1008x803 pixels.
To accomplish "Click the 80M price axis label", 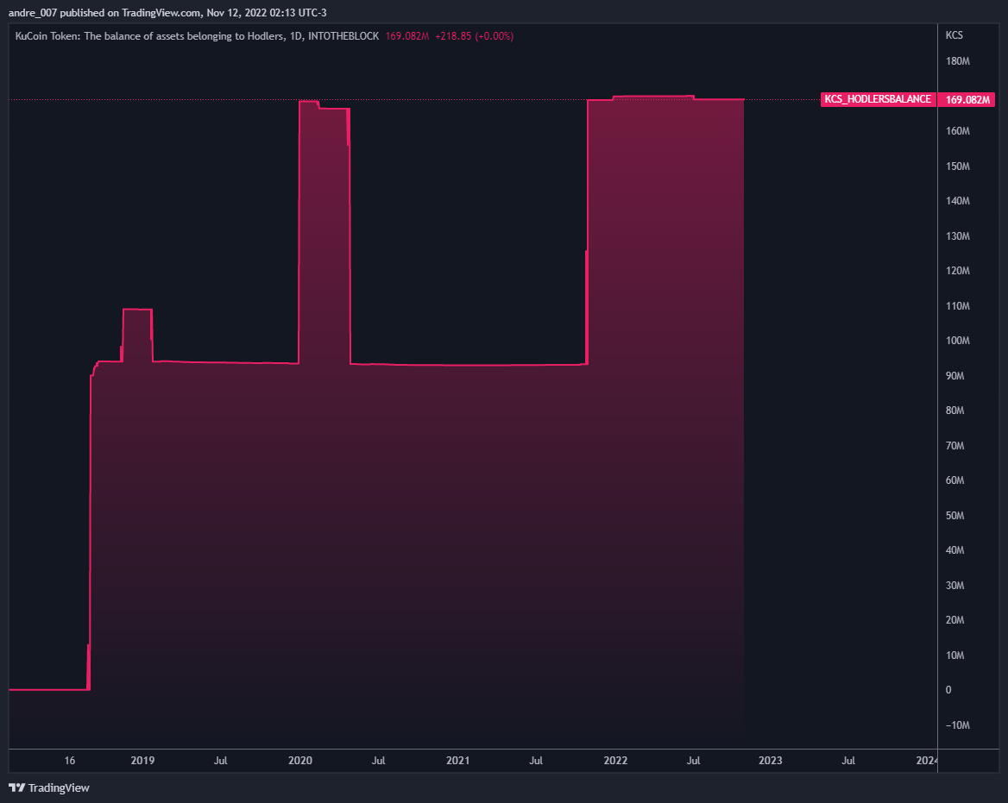I will coord(954,411).
